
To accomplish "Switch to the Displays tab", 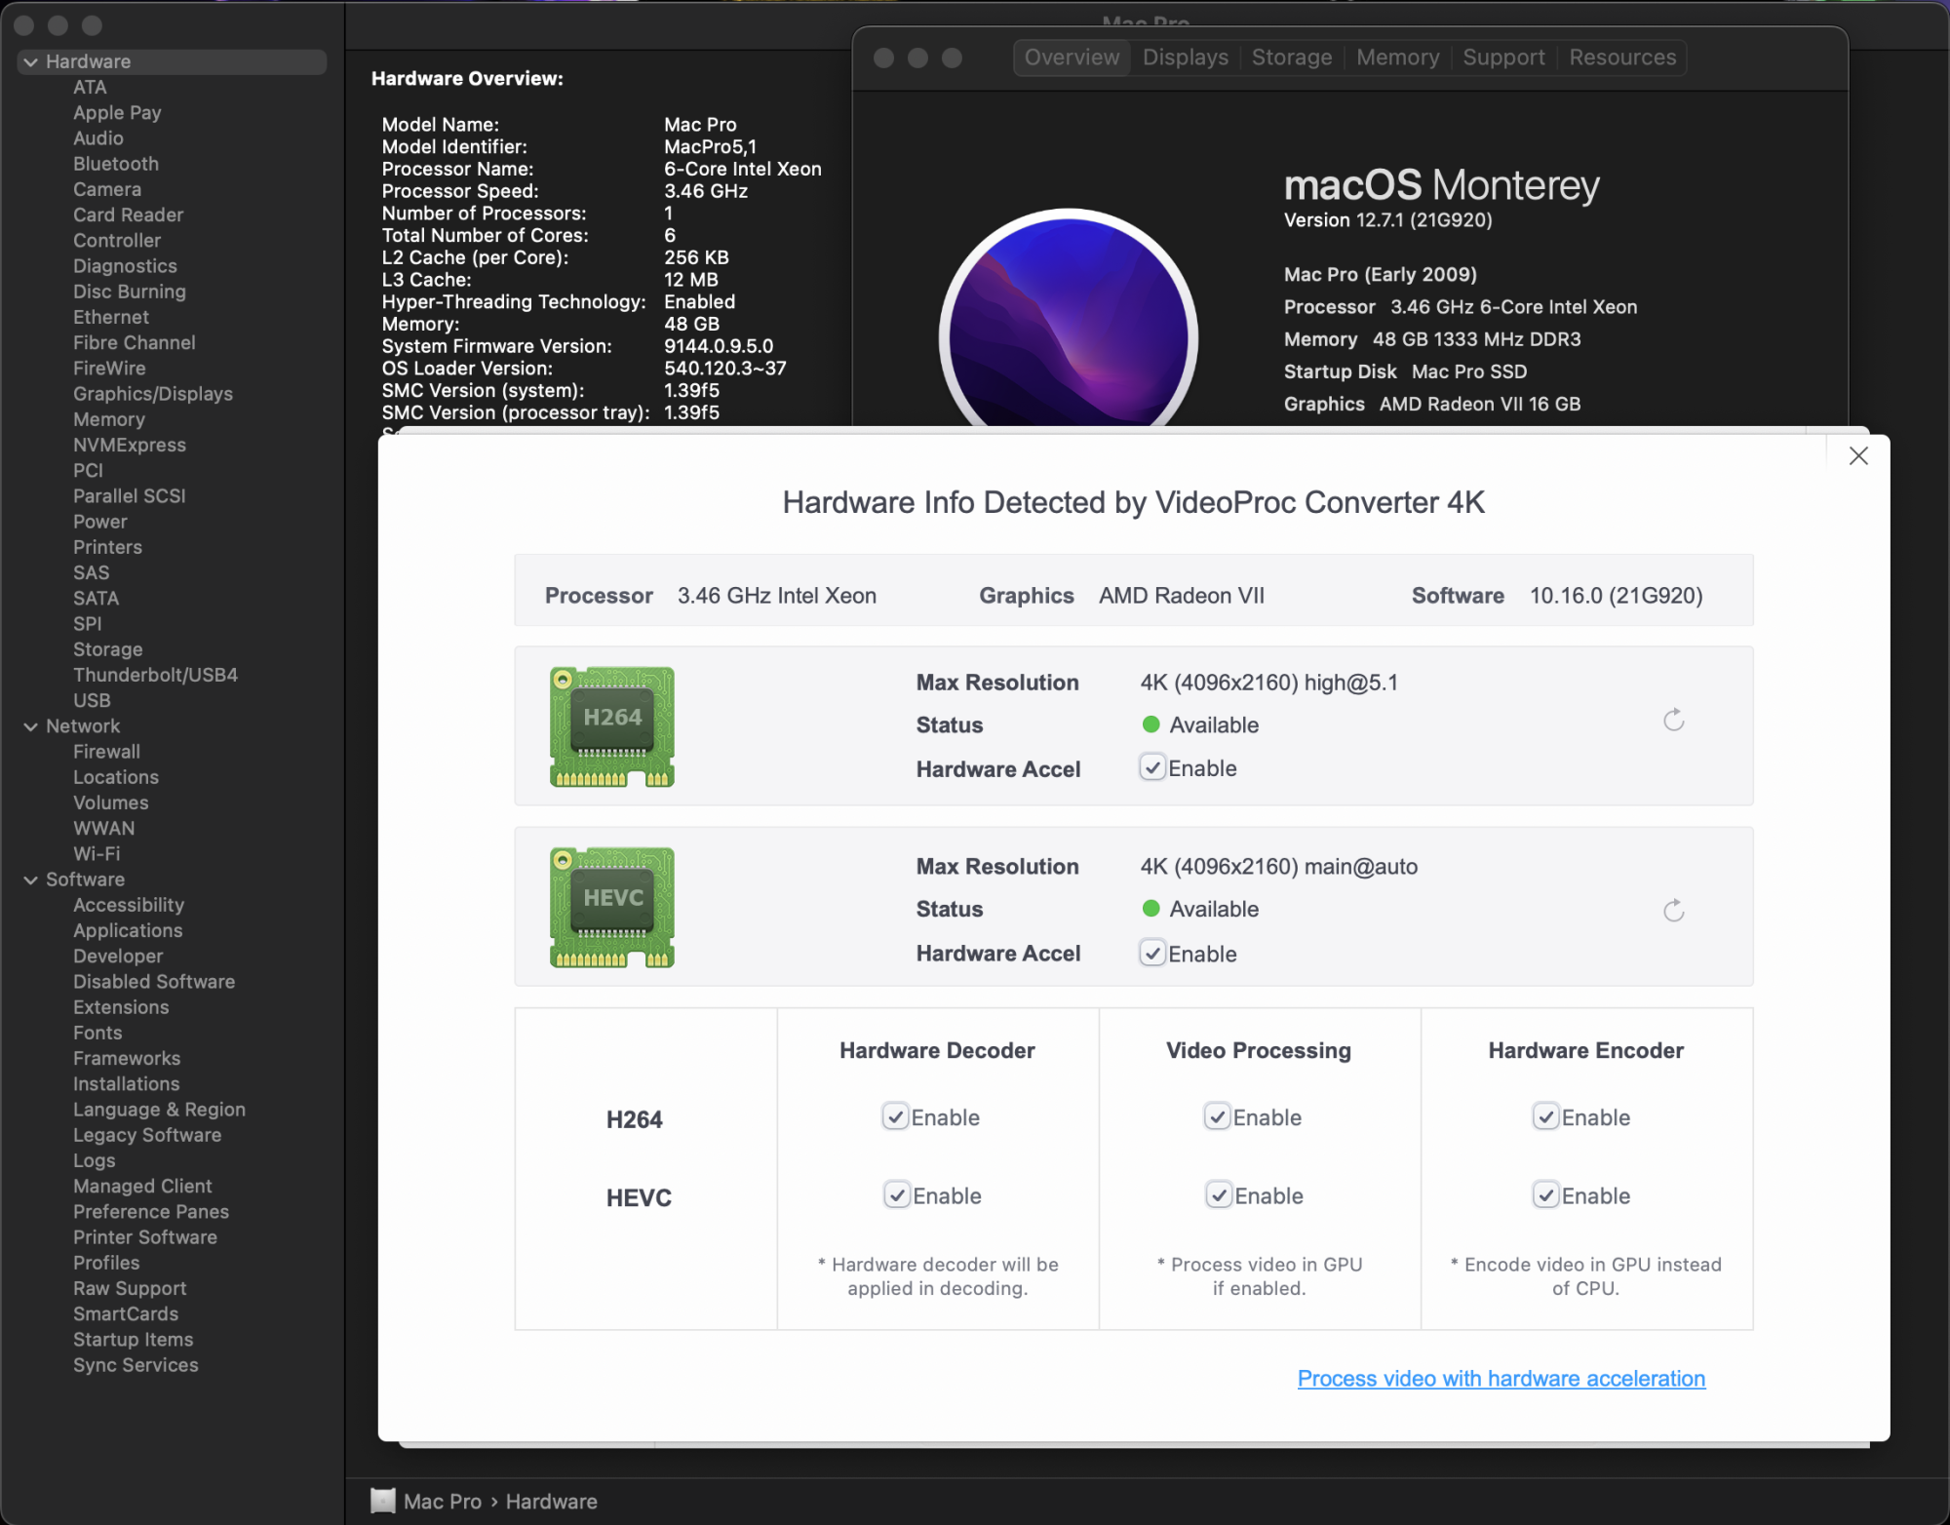I will coord(1185,58).
